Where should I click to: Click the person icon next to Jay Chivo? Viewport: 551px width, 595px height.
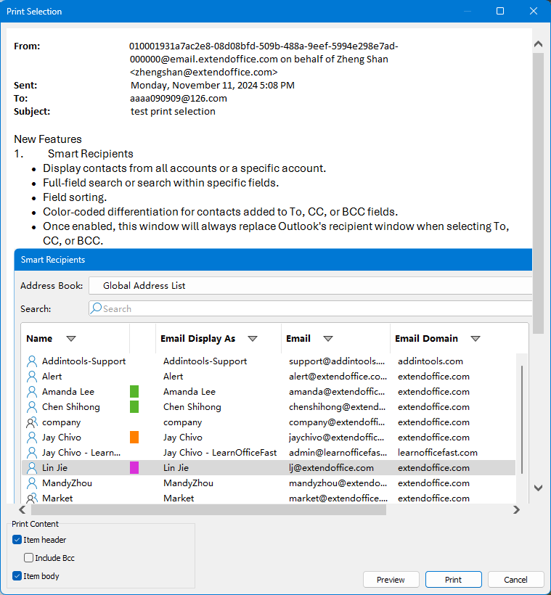pyautogui.click(x=31, y=438)
